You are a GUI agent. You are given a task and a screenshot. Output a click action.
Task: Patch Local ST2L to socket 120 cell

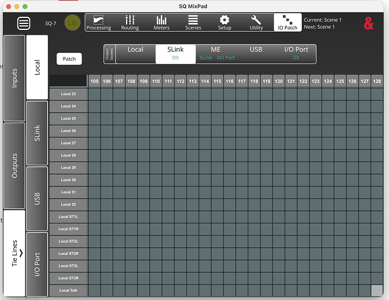coord(279,241)
